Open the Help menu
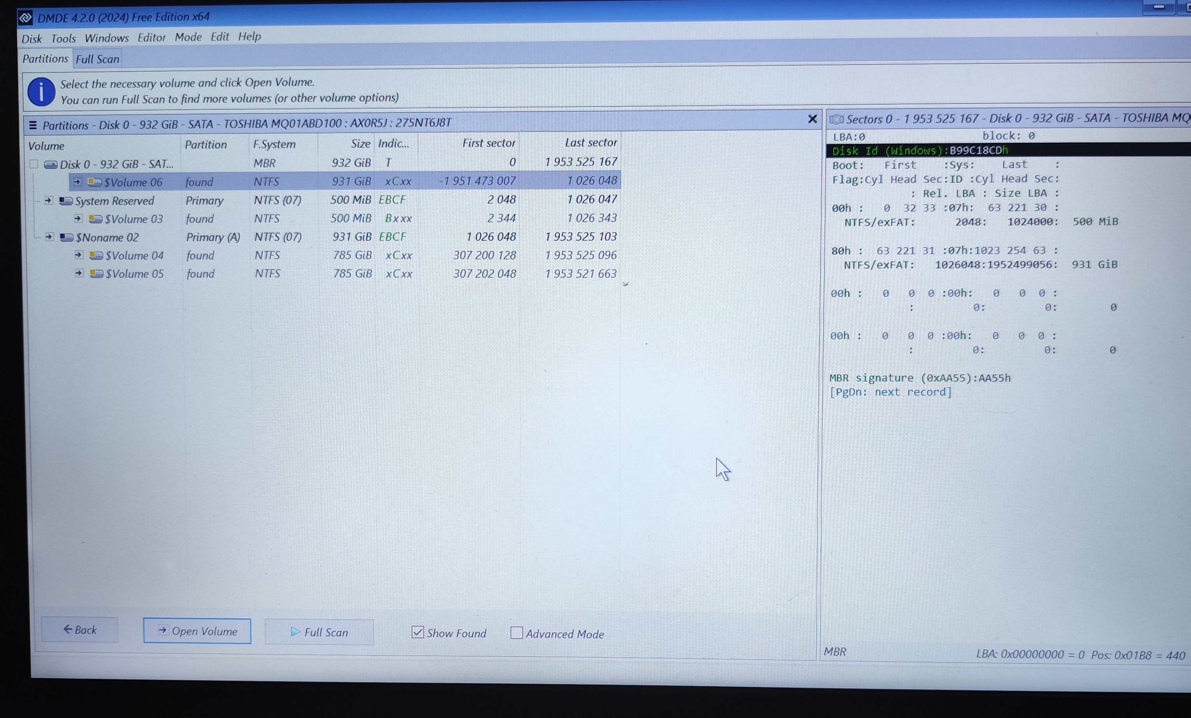 249,36
